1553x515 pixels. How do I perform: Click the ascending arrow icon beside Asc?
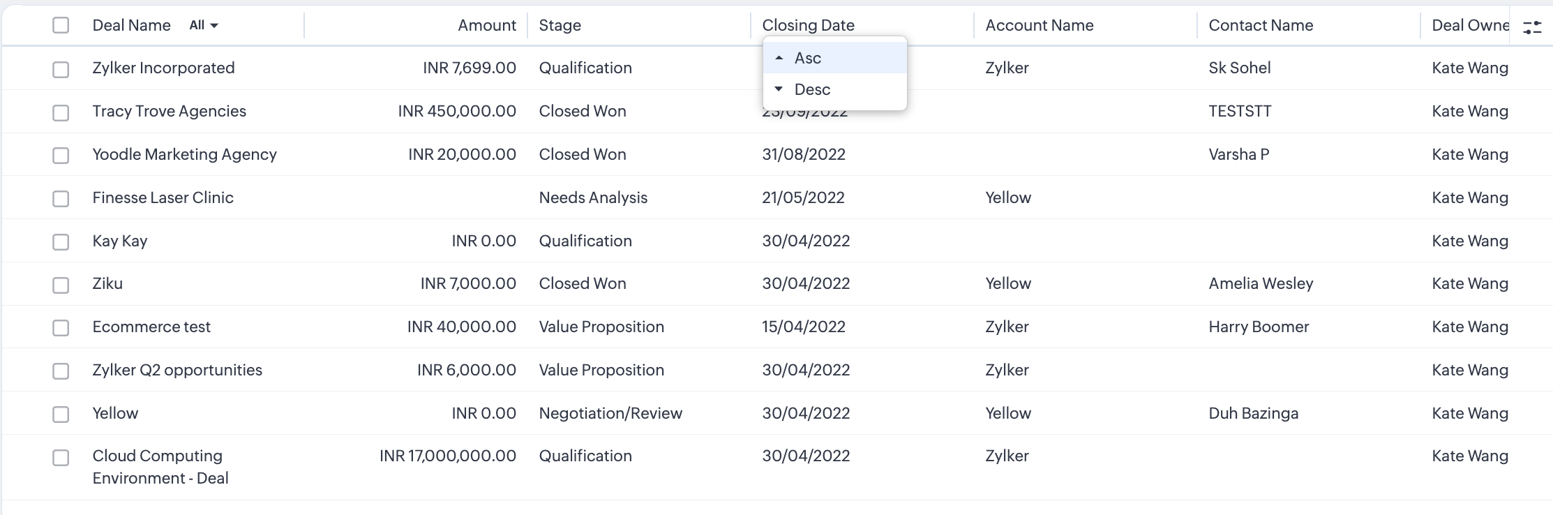(779, 58)
